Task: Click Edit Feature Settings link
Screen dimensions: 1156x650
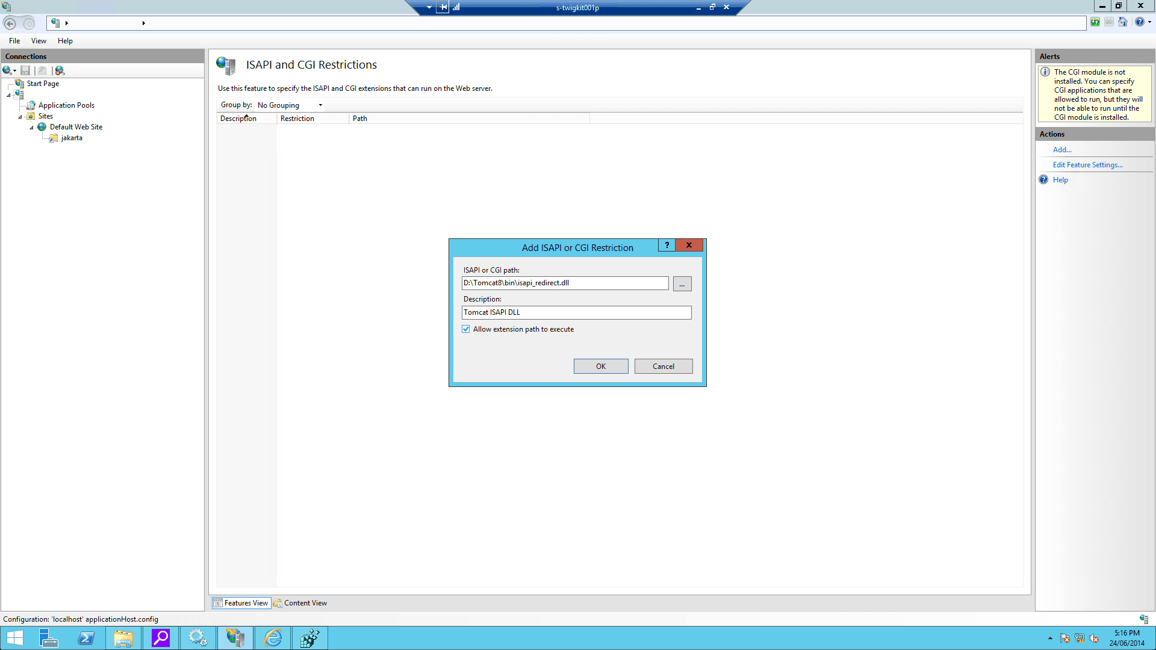Action: tap(1087, 165)
